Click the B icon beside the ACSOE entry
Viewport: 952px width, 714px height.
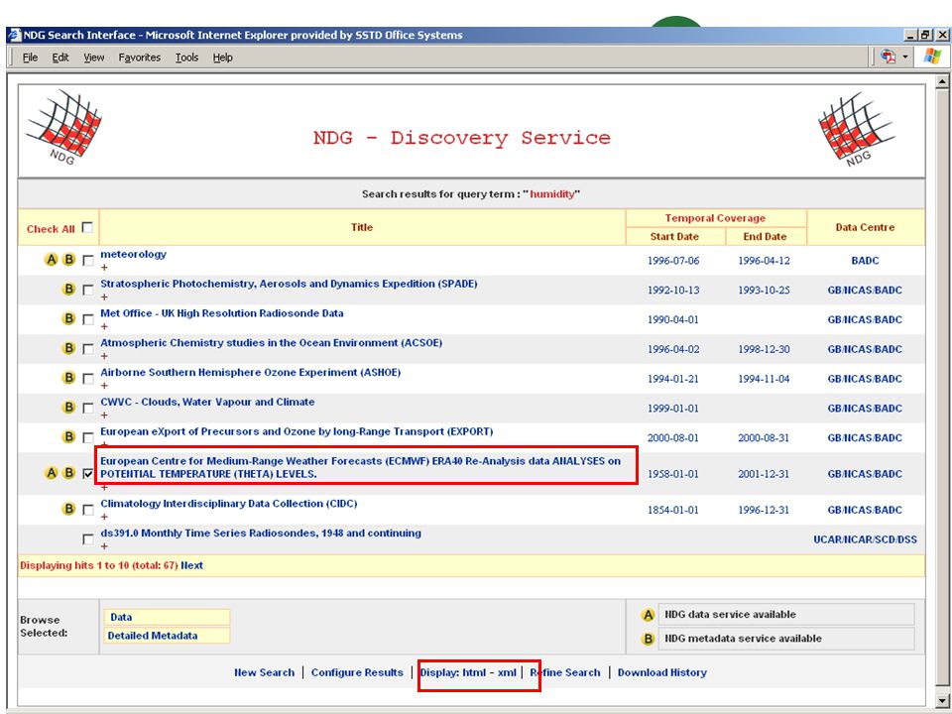click(x=69, y=348)
